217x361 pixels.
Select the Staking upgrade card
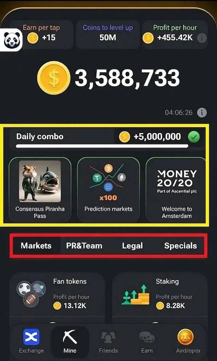tap(159, 295)
